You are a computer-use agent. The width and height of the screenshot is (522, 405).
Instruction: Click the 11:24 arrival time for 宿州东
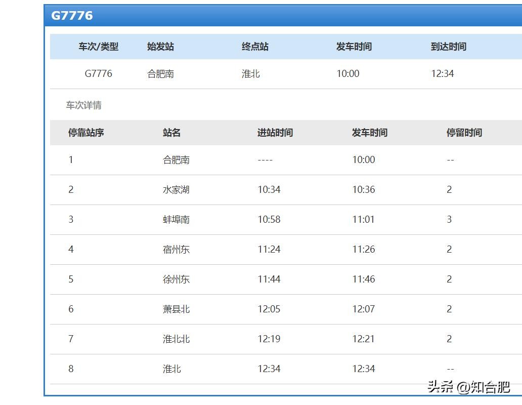pyautogui.click(x=269, y=250)
